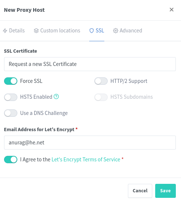The image size is (181, 203).
Task: Enable the HTTP/2 Support switch
Action: tap(101, 81)
